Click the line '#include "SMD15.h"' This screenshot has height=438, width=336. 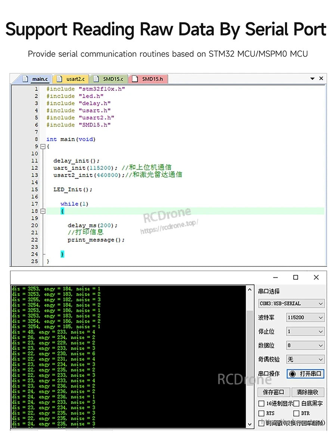point(78,125)
